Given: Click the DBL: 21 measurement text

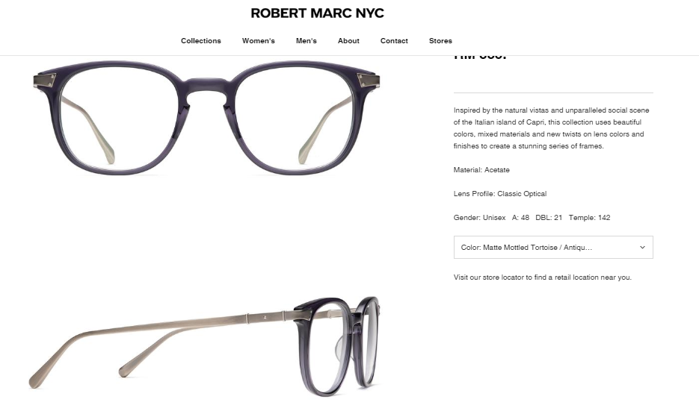Looking at the screenshot, I should [x=549, y=218].
